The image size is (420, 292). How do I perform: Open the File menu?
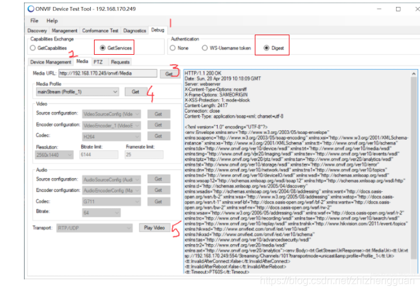(x=34, y=21)
